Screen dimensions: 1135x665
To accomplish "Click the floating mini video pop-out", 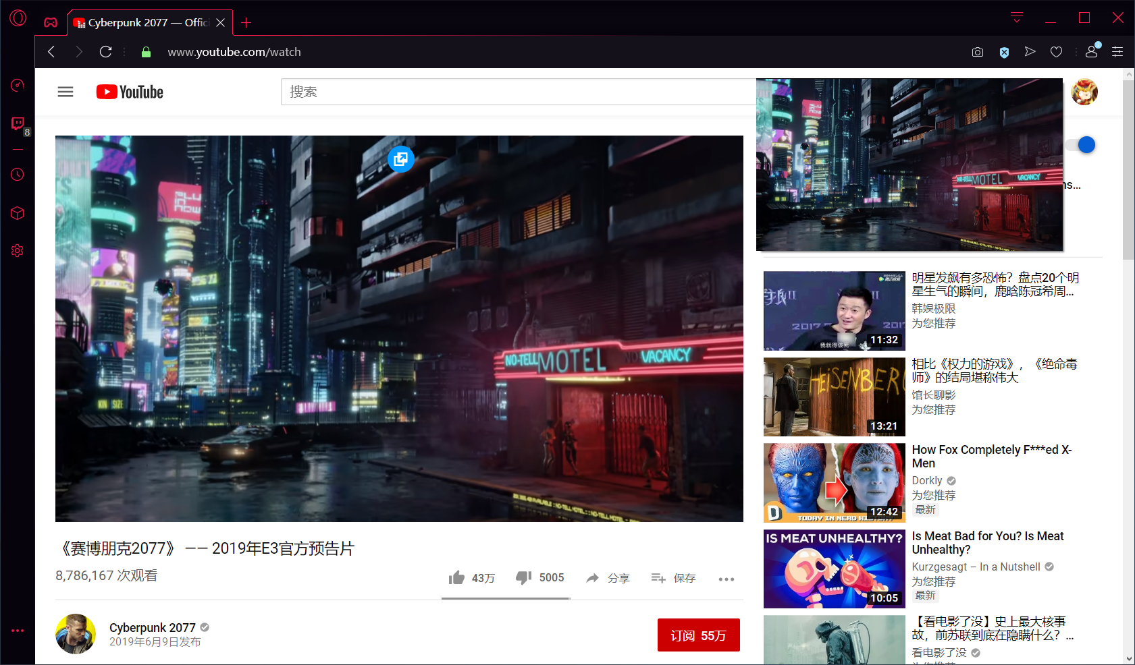I will [909, 165].
